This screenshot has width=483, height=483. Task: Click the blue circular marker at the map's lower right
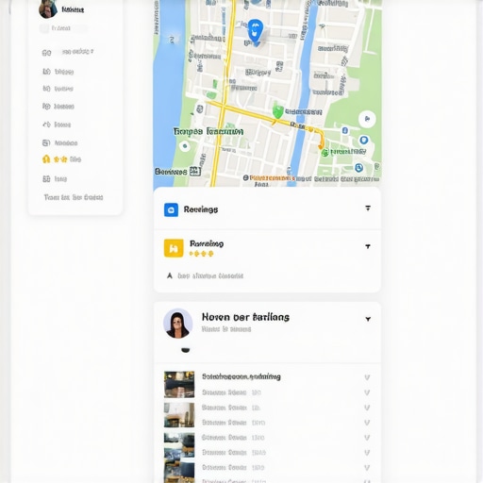tap(359, 168)
